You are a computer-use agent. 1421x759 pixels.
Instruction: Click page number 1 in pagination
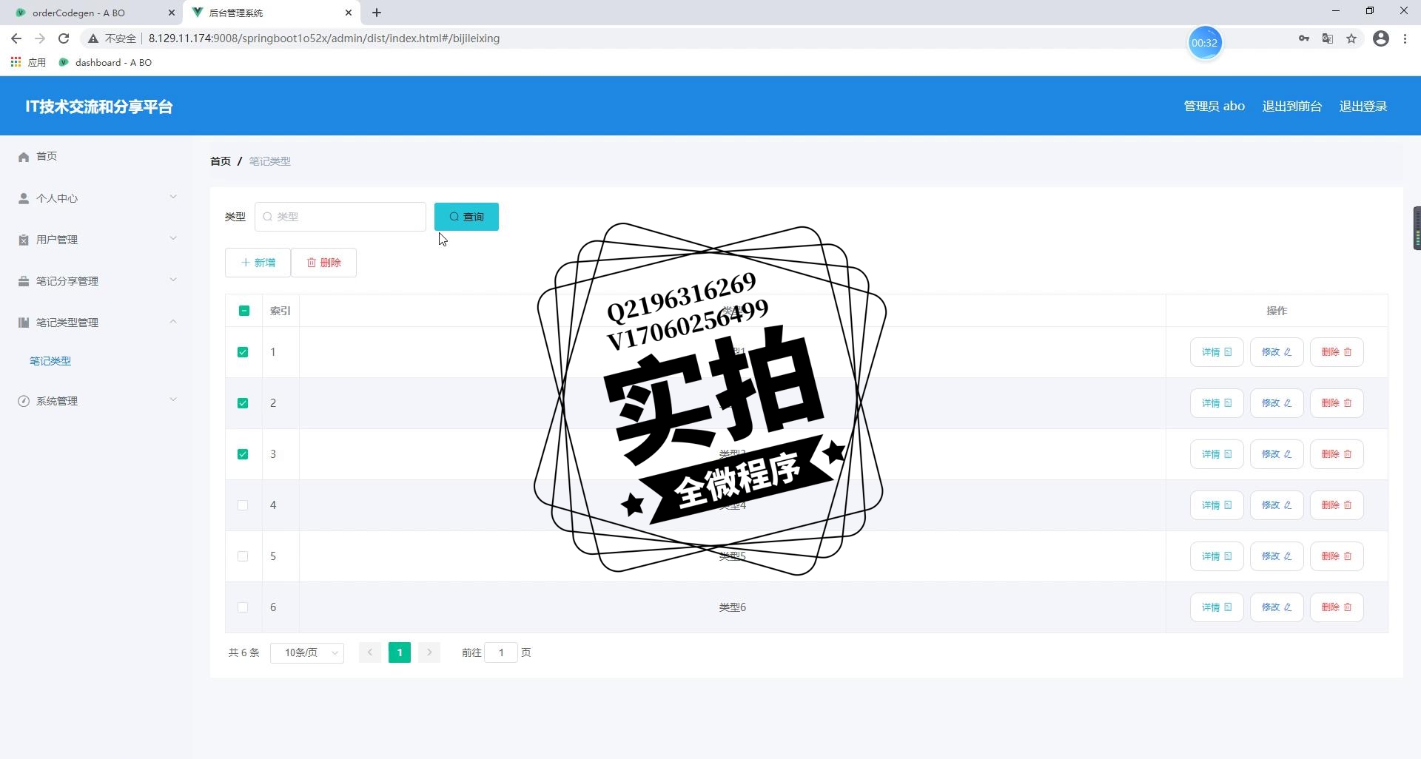tap(400, 652)
